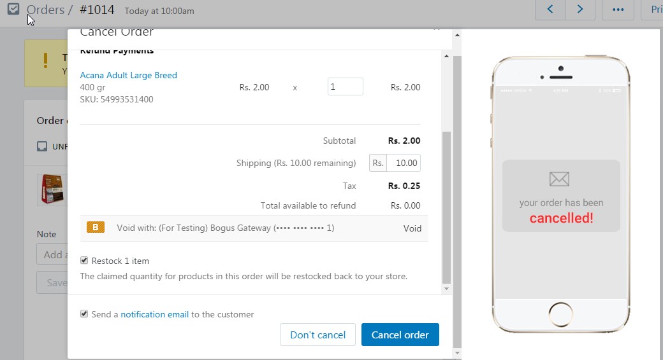
Task: Click the shipping refund amount field
Action: click(404, 163)
